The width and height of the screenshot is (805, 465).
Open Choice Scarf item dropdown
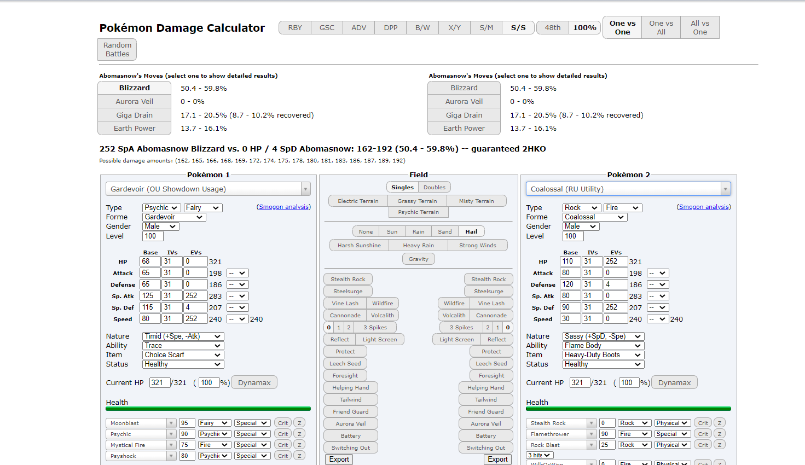click(183, 355)
